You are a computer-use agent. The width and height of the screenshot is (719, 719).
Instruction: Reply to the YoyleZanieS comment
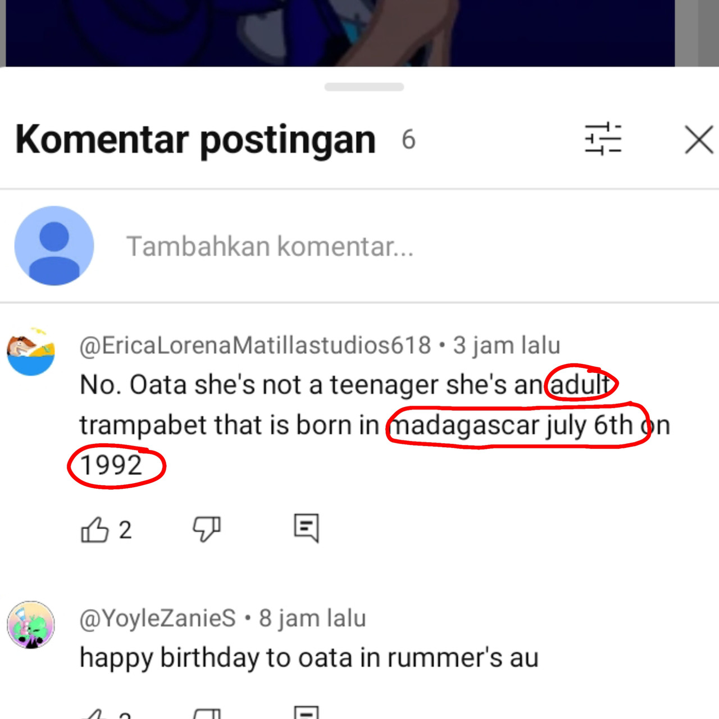tap(307, 712)
